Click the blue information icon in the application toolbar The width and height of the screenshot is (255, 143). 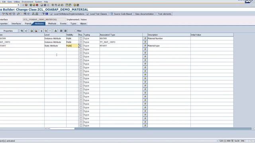(x=47, y=14)
